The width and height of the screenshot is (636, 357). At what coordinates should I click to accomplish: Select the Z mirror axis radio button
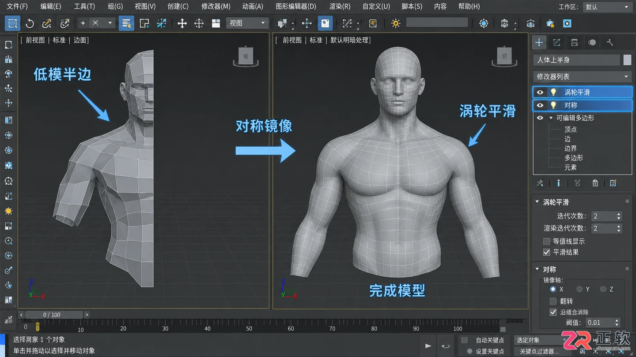[603, 289]
